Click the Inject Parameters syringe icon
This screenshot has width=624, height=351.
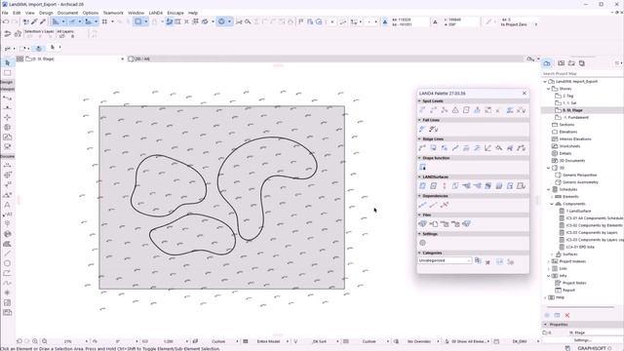click(x=43, y=21)
